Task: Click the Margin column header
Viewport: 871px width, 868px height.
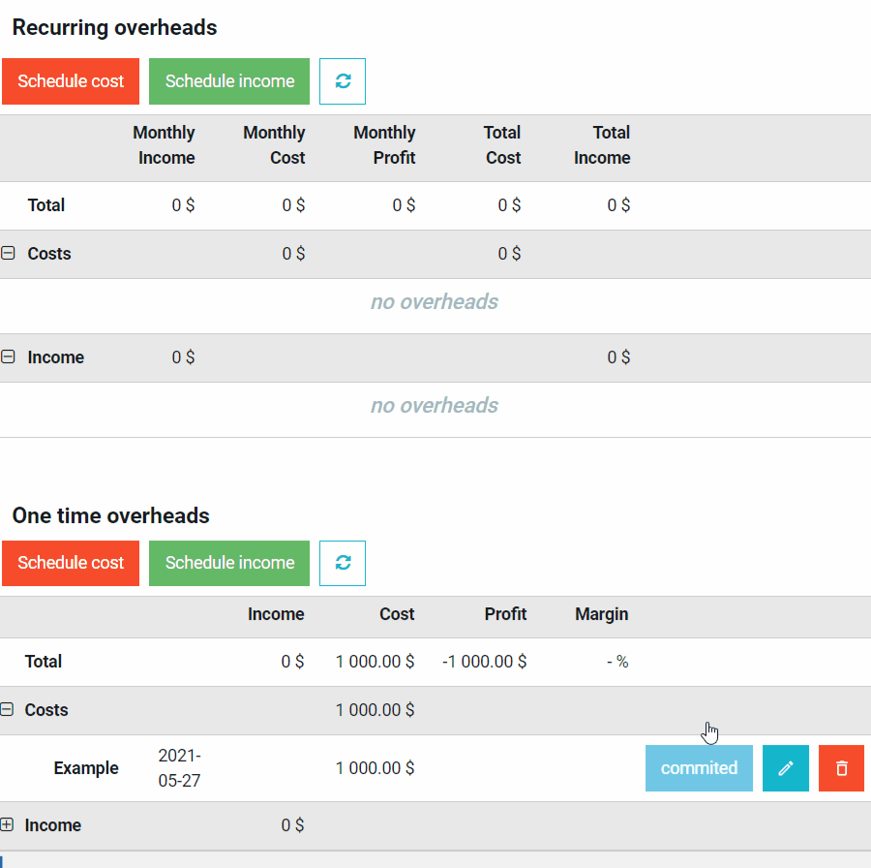Action: [x=602, y=614]
